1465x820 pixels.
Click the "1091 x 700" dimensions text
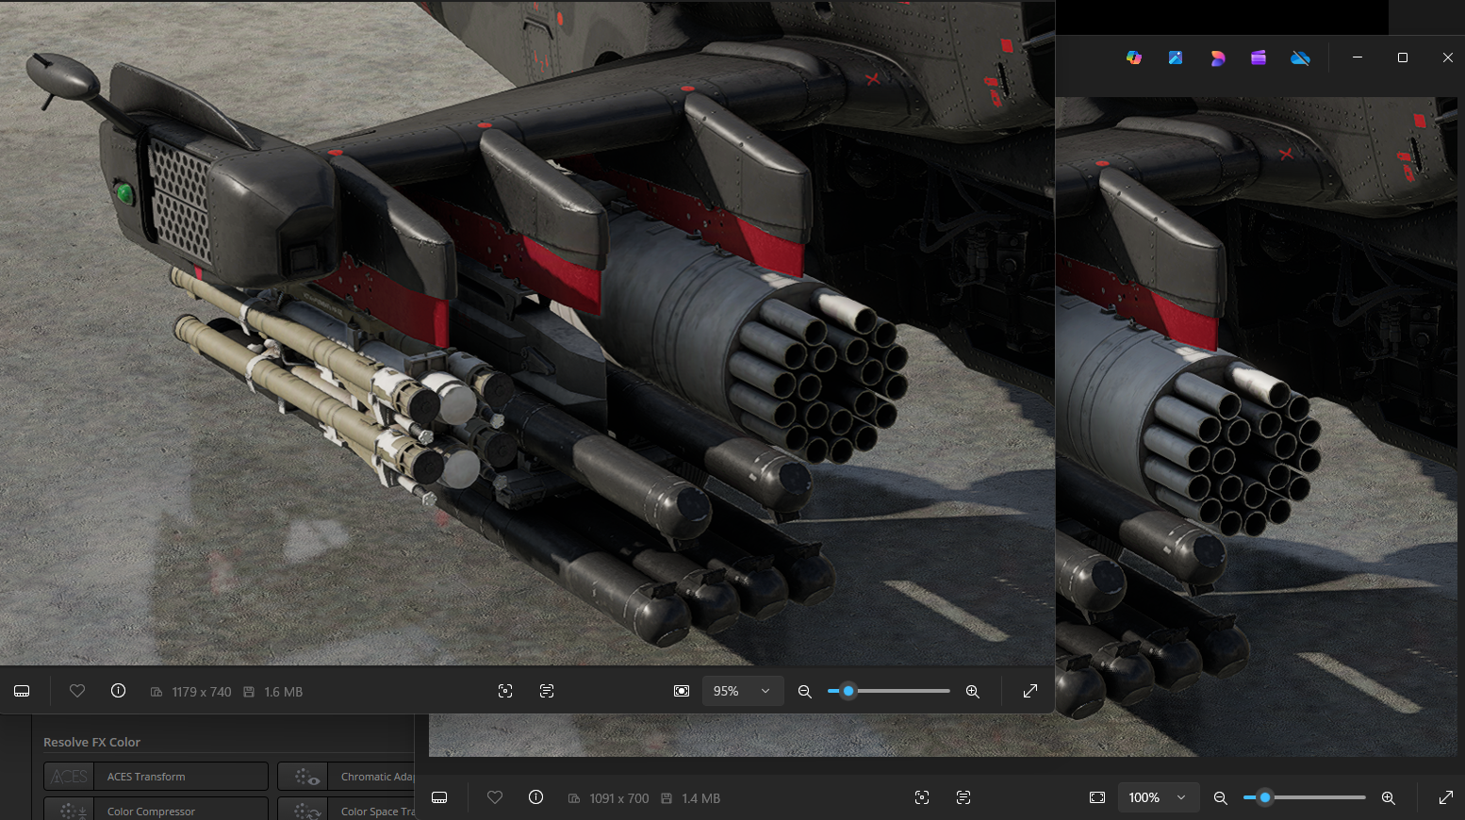click(619, 798)
